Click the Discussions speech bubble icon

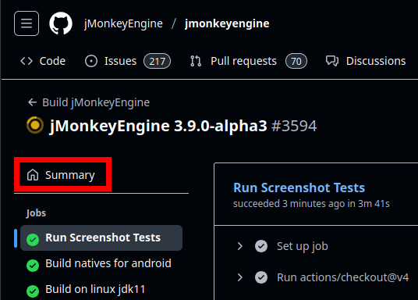[x=332, y=61]
